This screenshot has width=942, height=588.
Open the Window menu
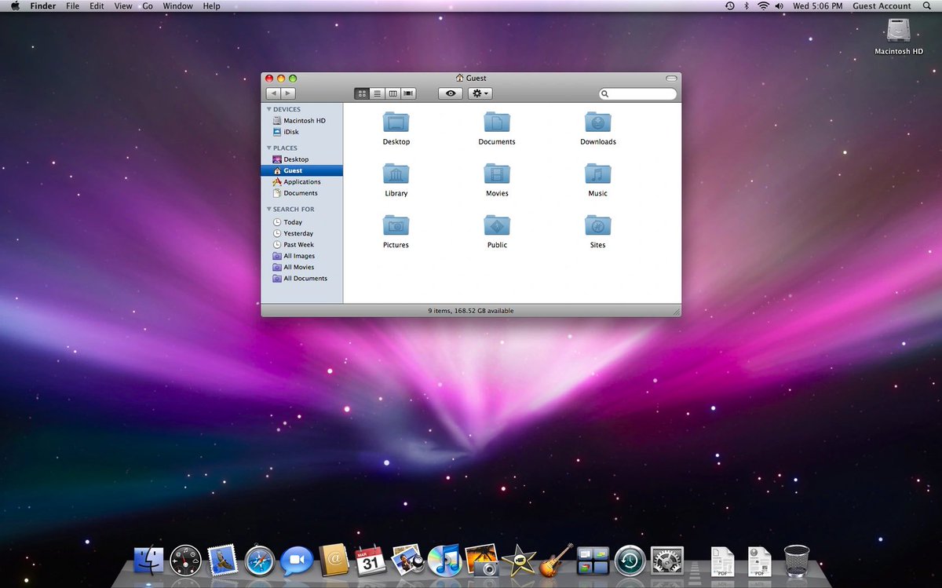coord(178,6)
